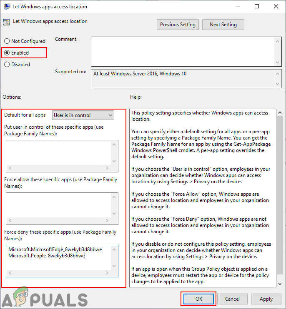Click the 'At least Windows Server 2016, Windows 10' text
The width and height of the screenshot is (286, 309).
(x=140, y=74)
